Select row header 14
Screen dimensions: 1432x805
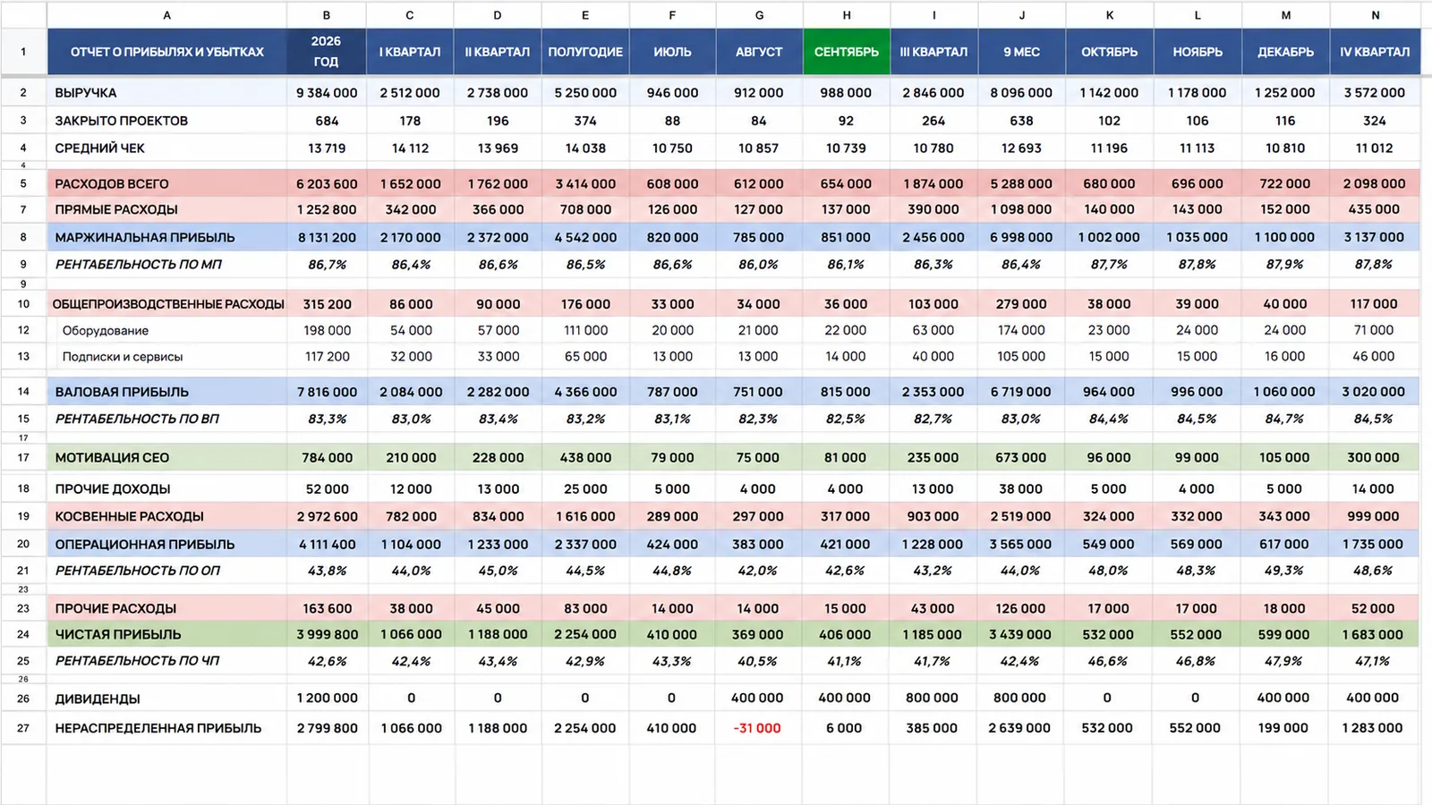23,392
